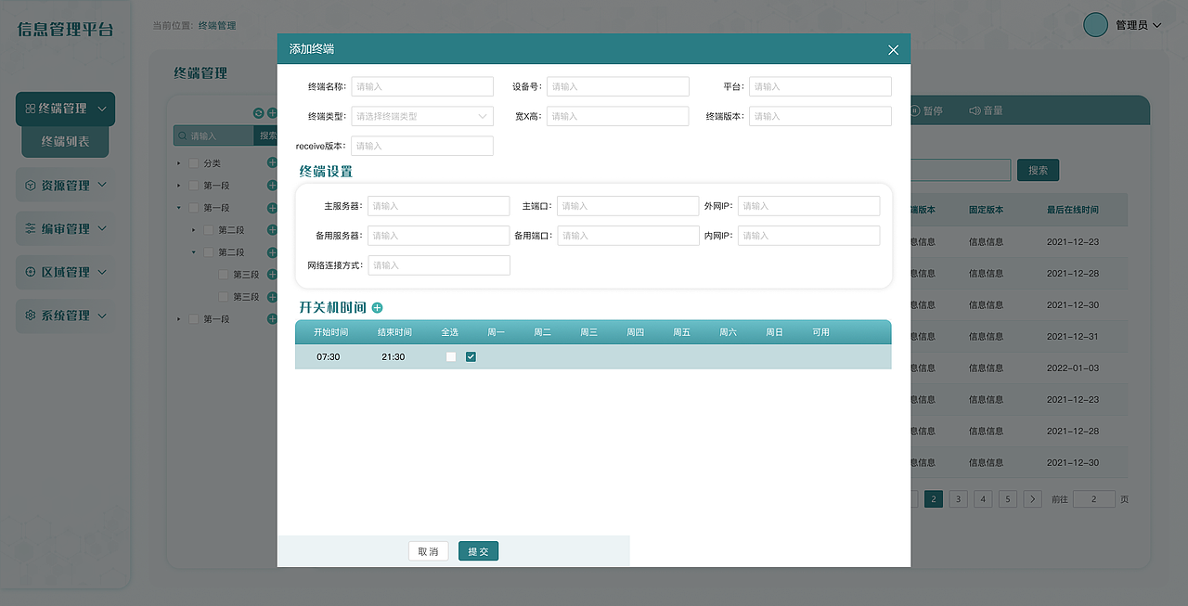Go to page 3
This screenshot has height=606, width=1188.
tap(958, 498)
